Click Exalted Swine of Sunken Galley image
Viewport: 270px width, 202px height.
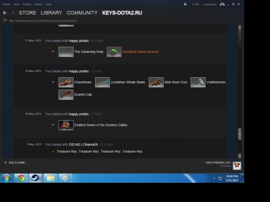click(66, 125)
